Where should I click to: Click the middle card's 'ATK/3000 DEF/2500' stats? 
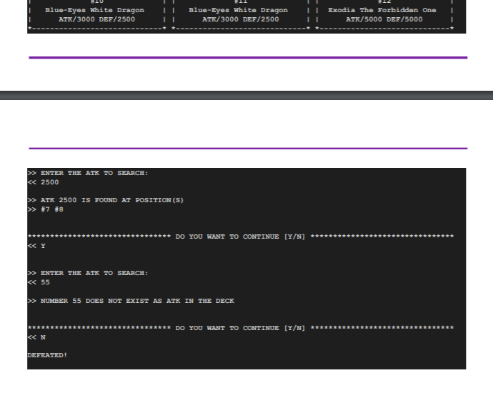pos(241,19)
